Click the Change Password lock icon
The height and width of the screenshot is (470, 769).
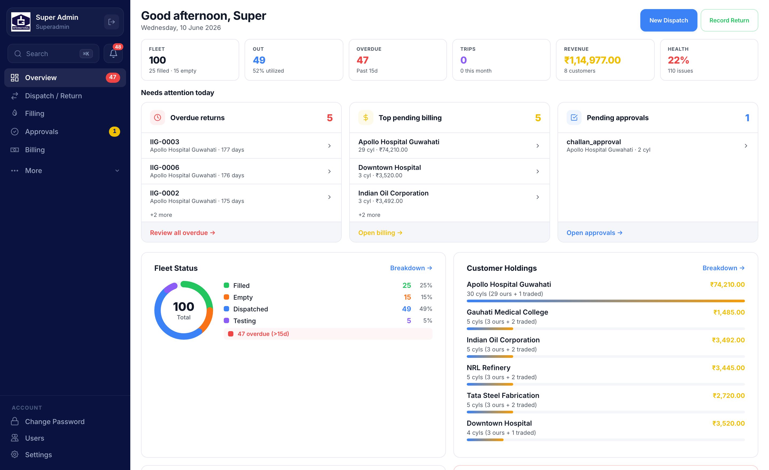click(x=15, y=421)
